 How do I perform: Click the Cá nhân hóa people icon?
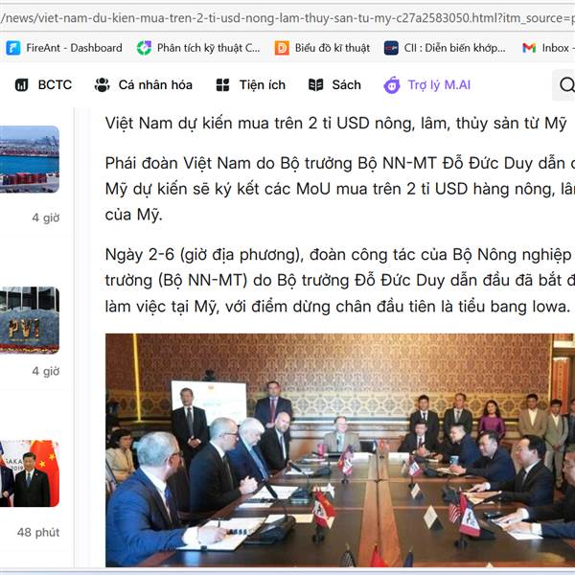pyautogui.click(x=102, y=84)
